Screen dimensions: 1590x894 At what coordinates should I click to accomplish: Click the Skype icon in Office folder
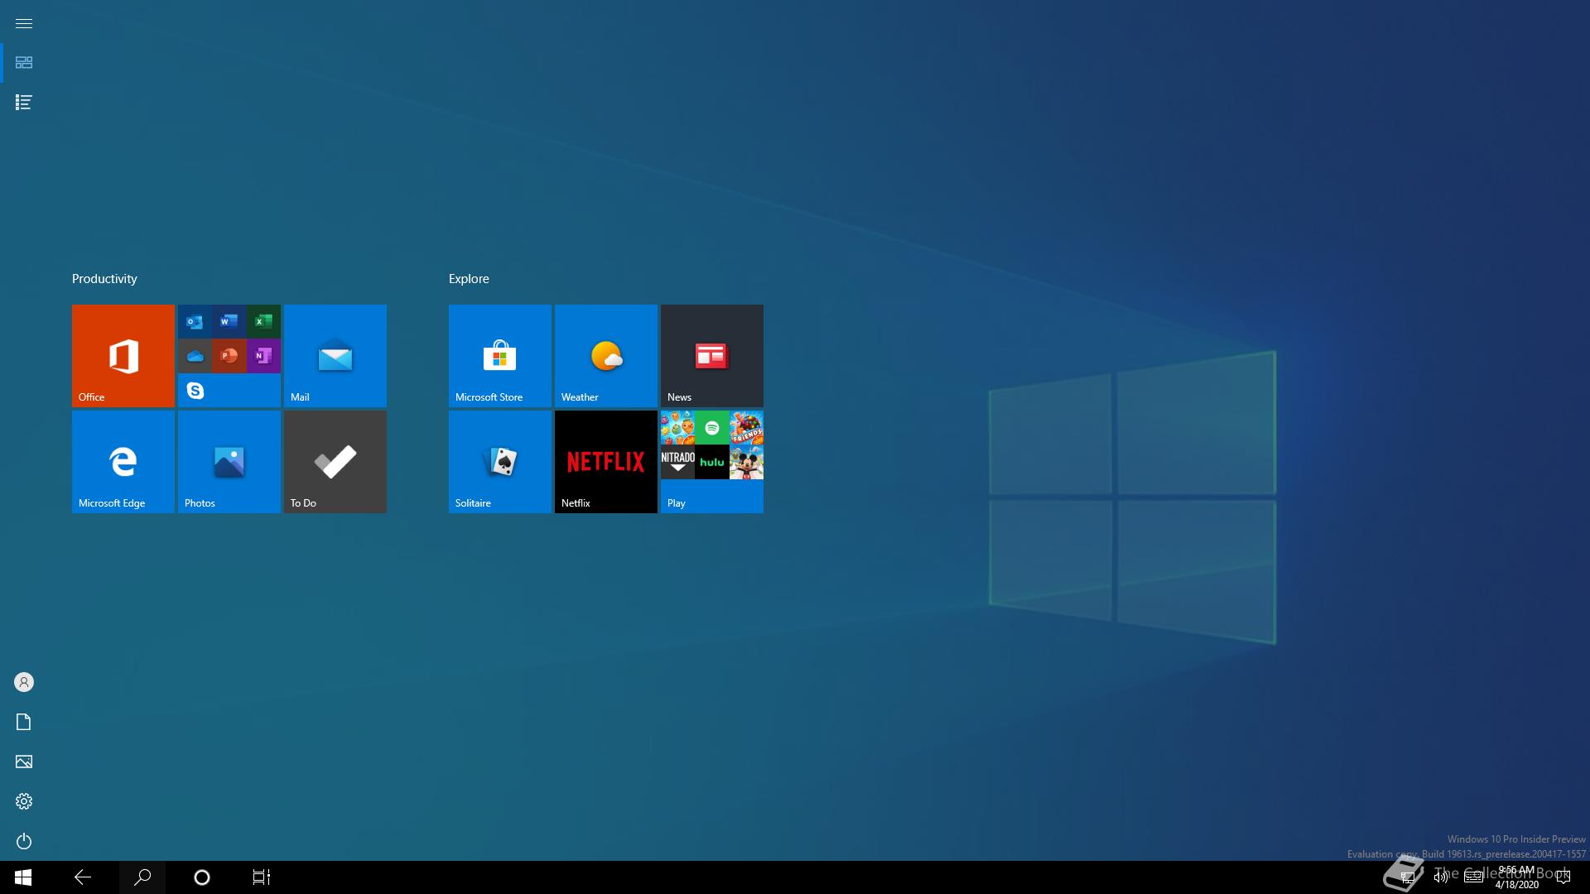click(195, 390)
